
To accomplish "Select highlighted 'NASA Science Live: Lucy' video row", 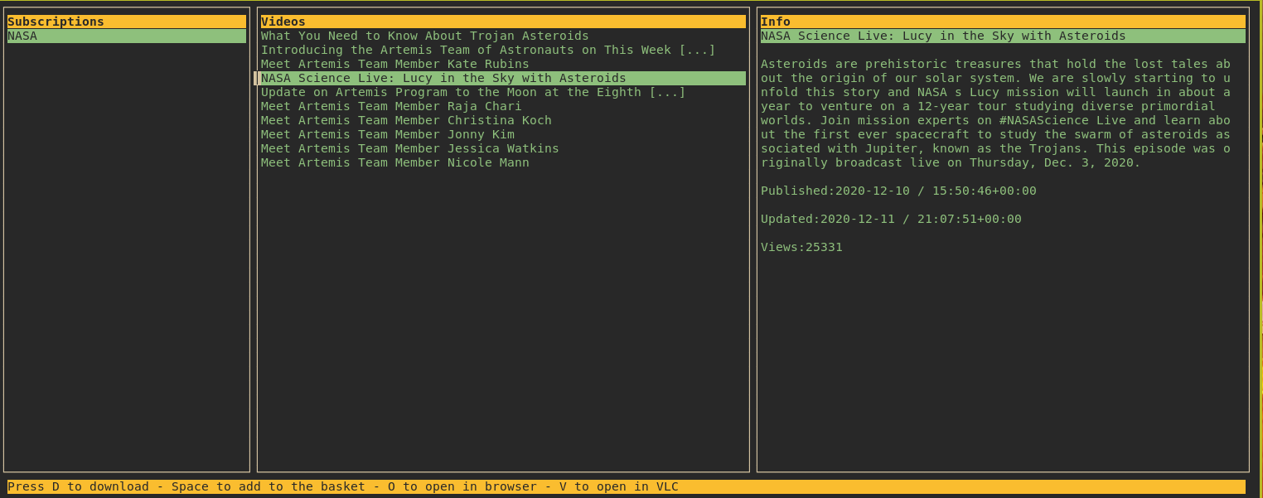I will pos(503,79).
